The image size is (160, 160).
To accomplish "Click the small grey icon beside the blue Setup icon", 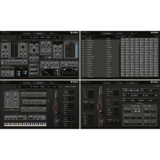I will 155,86.
